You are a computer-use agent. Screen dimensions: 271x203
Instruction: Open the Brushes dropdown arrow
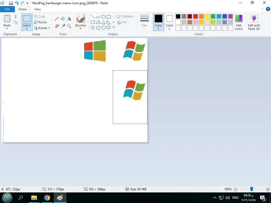coord(80,29)
